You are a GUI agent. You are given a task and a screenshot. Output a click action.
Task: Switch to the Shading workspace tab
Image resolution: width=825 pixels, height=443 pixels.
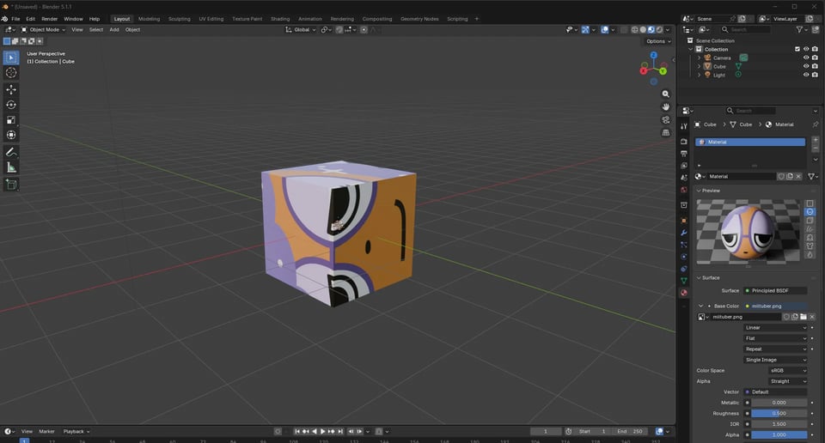tap(280, 19)
